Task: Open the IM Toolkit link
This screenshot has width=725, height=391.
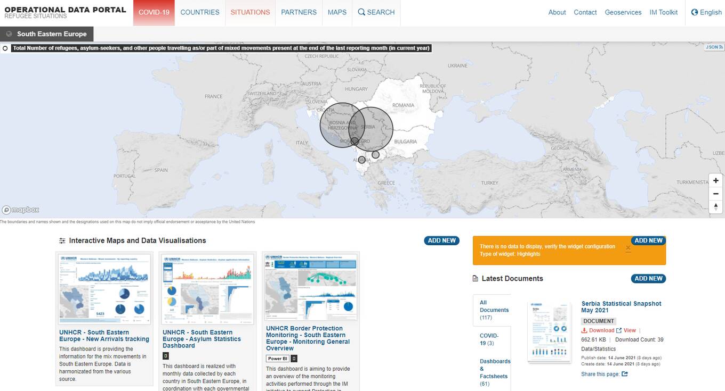Action: click(x=664, y=12)
